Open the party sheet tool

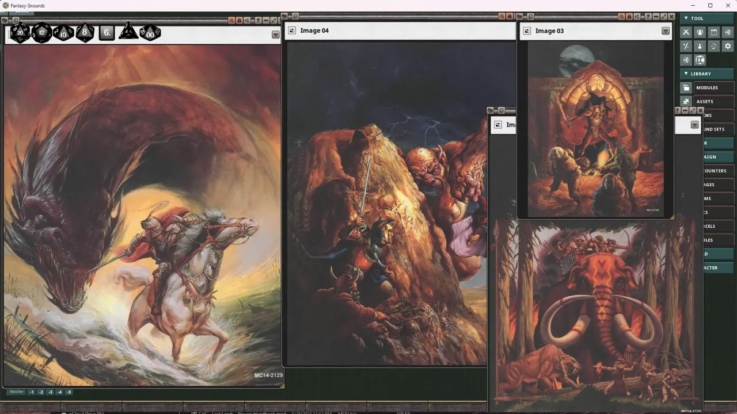pos(700,32)
